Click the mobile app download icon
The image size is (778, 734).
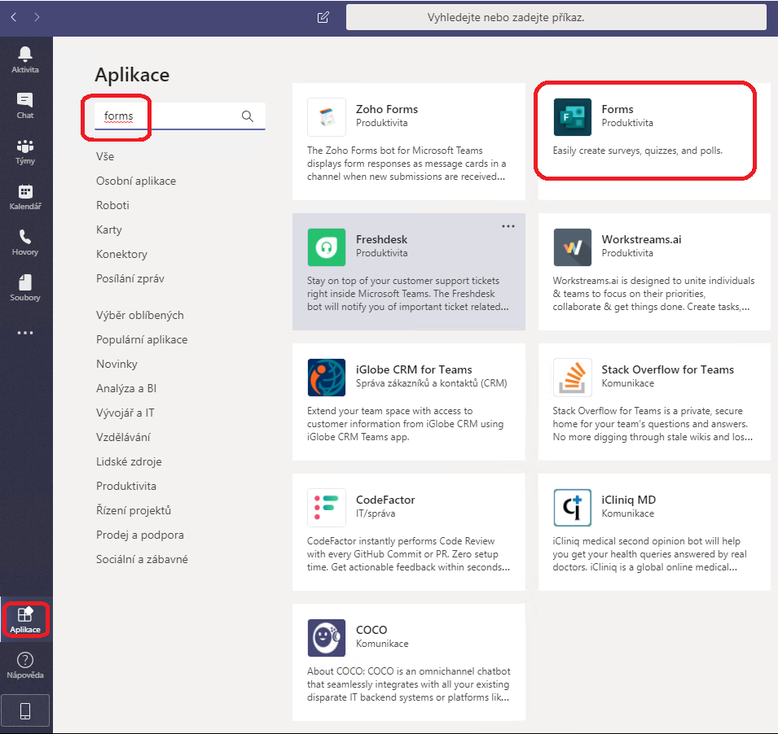24,711
